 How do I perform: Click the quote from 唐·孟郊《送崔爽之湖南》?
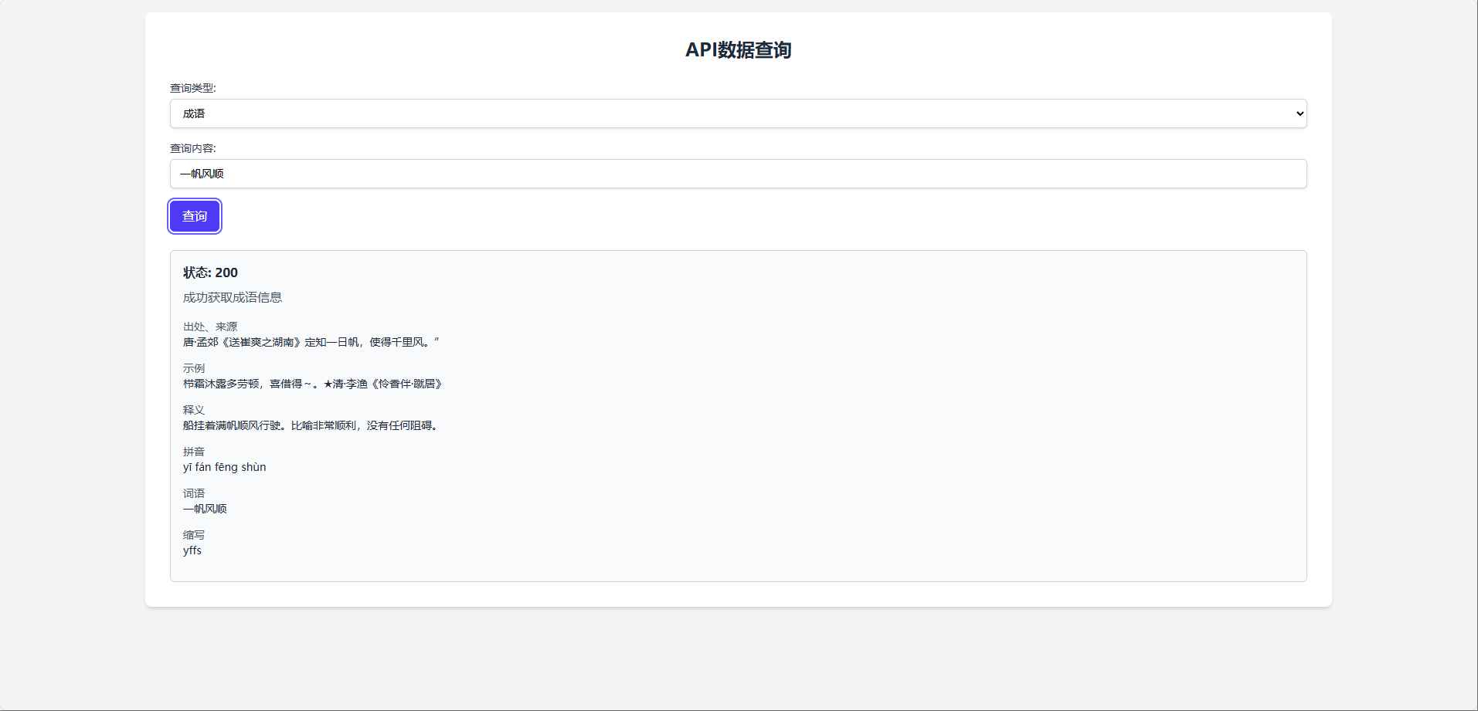pos(309,342)
